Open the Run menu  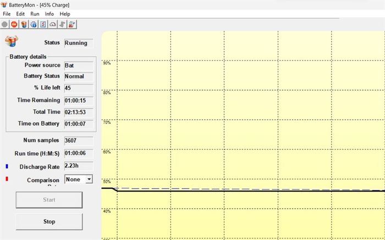pyautogui.click(x=35, y=13)
